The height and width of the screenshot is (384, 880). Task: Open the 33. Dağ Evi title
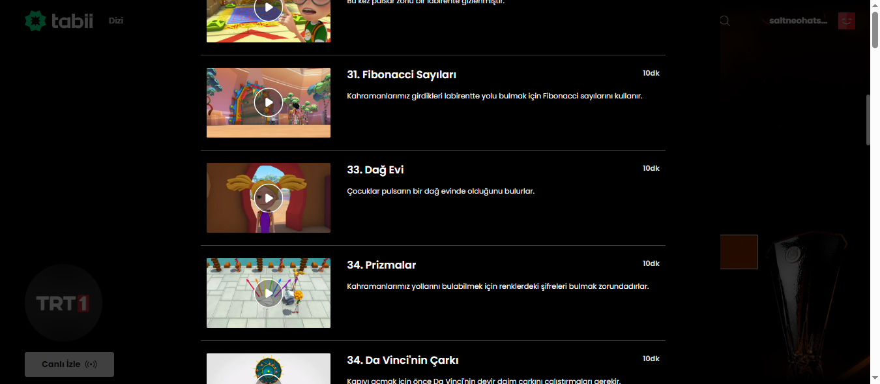click(375, 170)
